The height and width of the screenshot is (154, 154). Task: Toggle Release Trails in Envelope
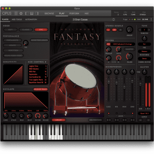pyautogui.click(x=40, y=89)
